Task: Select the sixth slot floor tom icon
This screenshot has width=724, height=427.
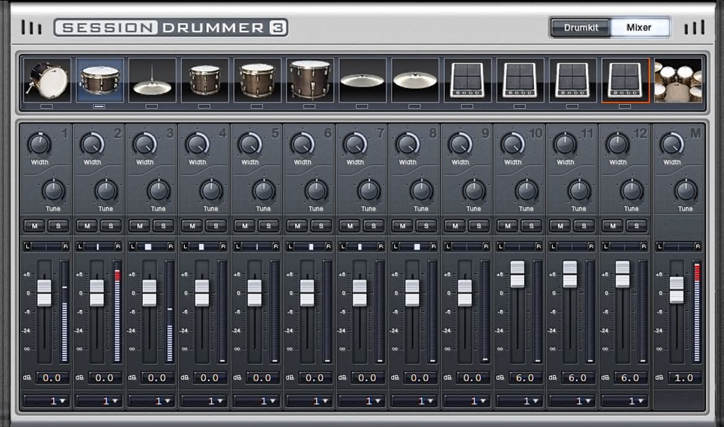Action: (310, 80)
